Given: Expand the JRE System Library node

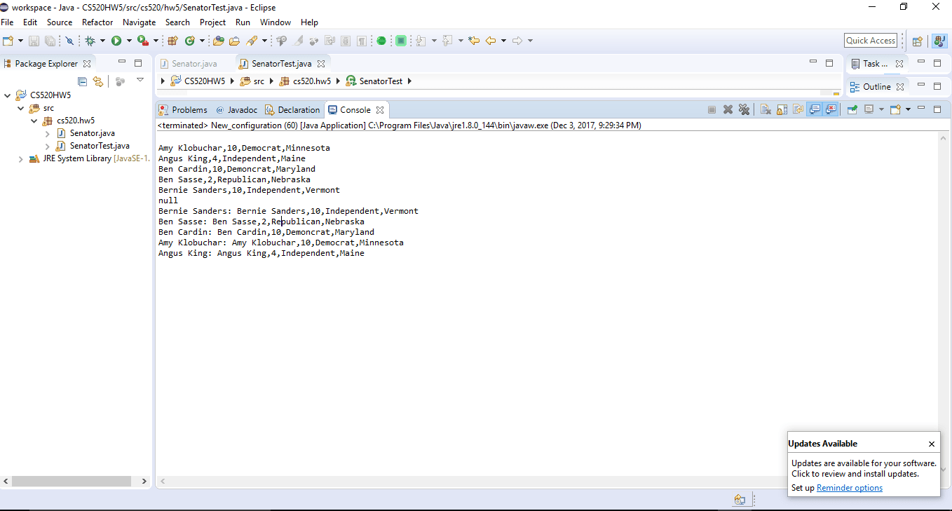Looking at the screenshot, I should coord(20,159).
